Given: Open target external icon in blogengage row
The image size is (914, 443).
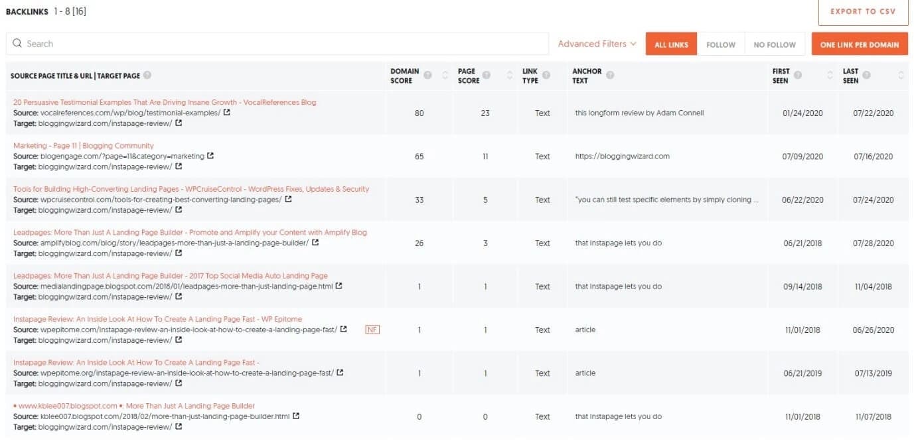Looking at the screenshot, I should click(x=179, y=166).
